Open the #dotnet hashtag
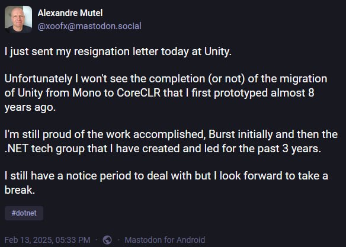Screen dimensions: 346x247 24,213
